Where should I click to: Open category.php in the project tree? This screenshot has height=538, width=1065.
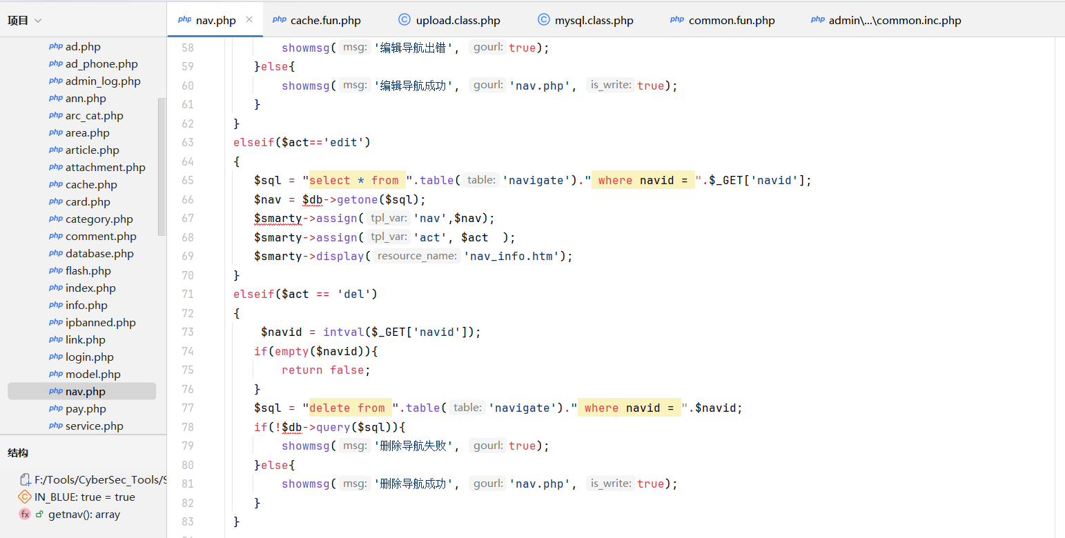[x=99, y=219]
